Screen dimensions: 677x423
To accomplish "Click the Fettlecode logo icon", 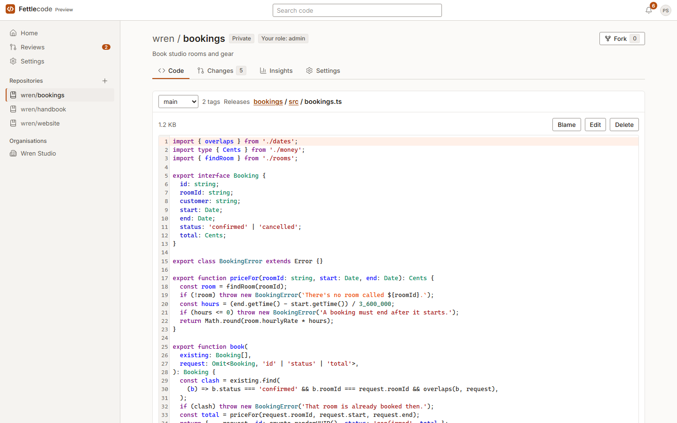I will [x=10, y=9].
